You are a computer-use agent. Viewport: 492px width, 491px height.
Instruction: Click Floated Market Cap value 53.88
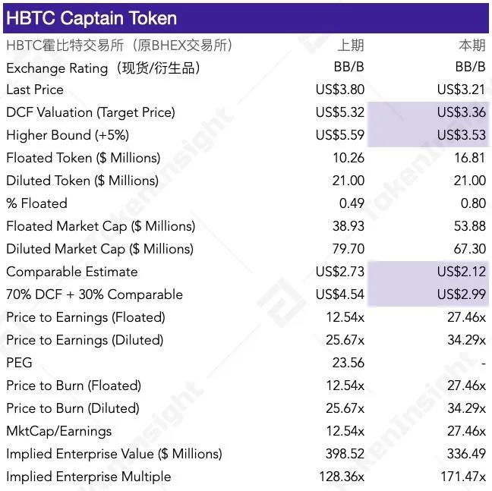point(468,226)
